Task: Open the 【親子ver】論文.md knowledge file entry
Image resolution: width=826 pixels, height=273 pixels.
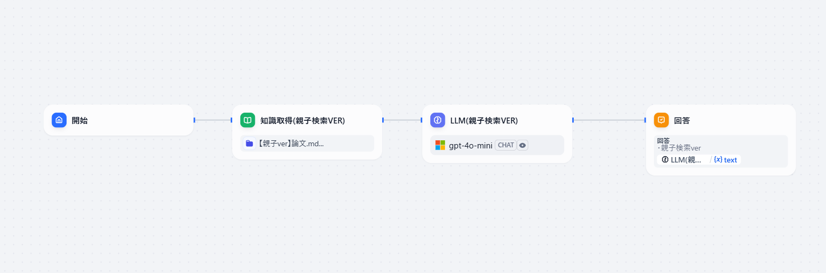Action: [x=307, y=144]
